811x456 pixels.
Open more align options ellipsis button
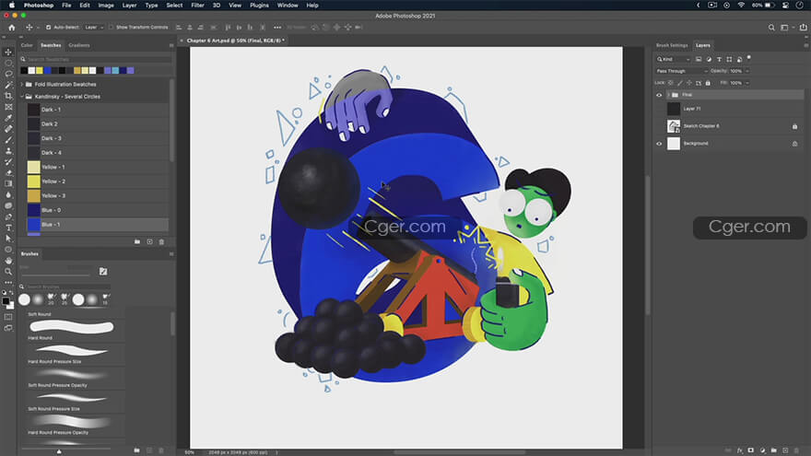277,28
